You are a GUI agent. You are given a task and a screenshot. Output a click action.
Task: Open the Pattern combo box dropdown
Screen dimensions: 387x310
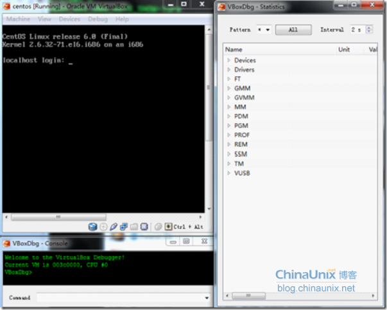268,30
